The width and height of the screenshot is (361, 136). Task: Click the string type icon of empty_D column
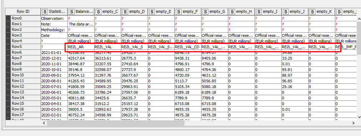(x=125, y=11)
